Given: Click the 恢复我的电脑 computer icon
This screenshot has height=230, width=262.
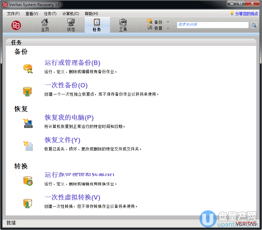Looking at the screenshot, I should pos(28,123).
